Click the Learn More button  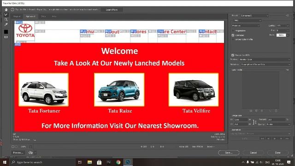112,10
